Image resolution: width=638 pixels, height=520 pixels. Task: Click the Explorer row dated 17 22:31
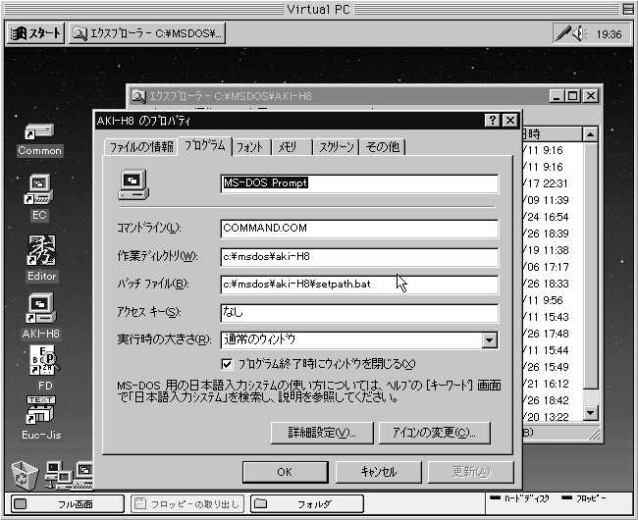coord(545,183)
